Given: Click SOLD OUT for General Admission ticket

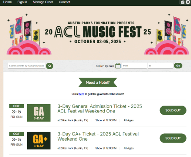Looking at the screenshot, I should point(173,110).
